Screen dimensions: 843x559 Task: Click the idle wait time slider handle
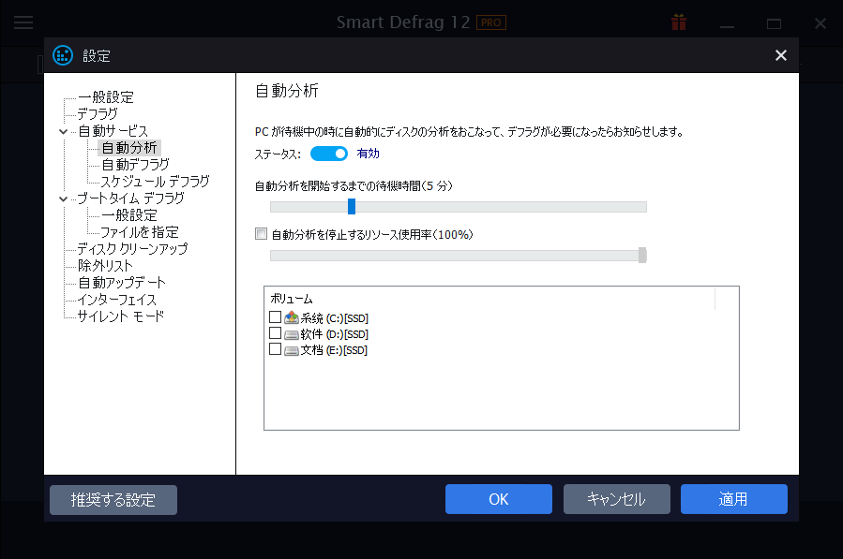point(352,206)
